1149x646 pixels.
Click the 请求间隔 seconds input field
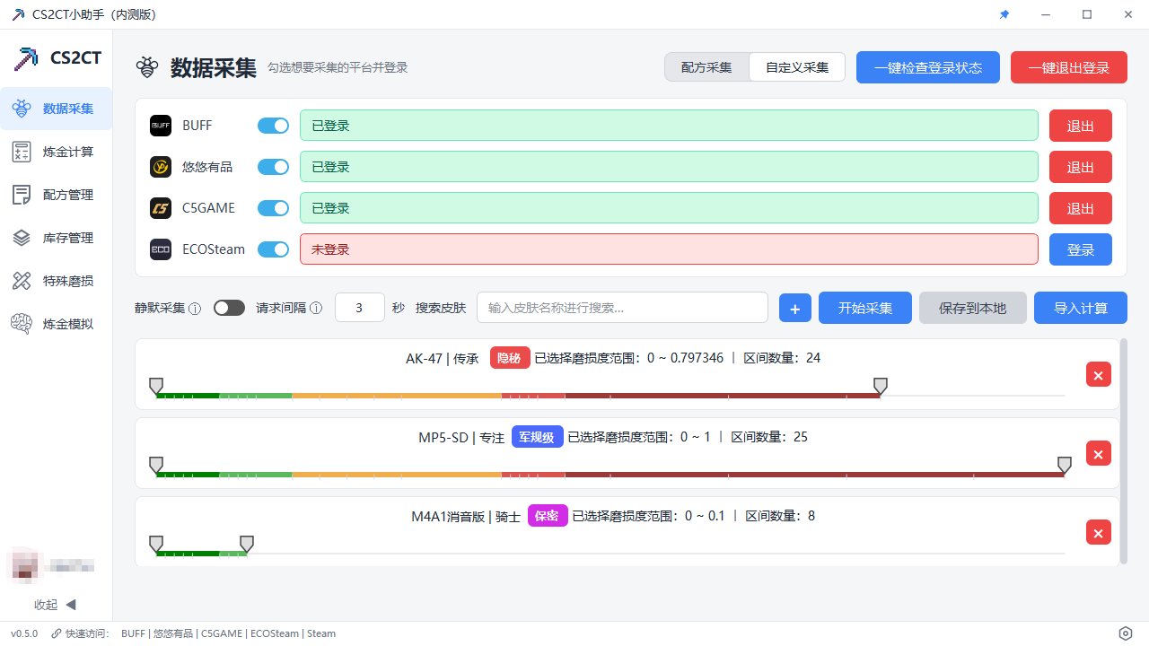pyautogui.click(x=359, y=308)
